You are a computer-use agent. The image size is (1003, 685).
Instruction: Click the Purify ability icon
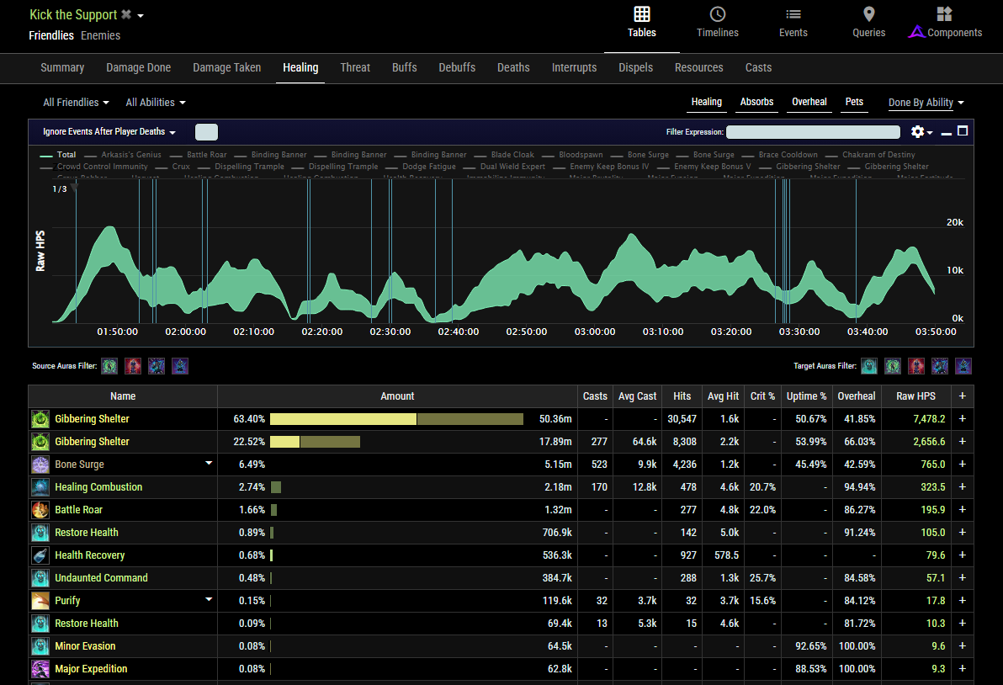pyautogui.click(x=40, y=601)
